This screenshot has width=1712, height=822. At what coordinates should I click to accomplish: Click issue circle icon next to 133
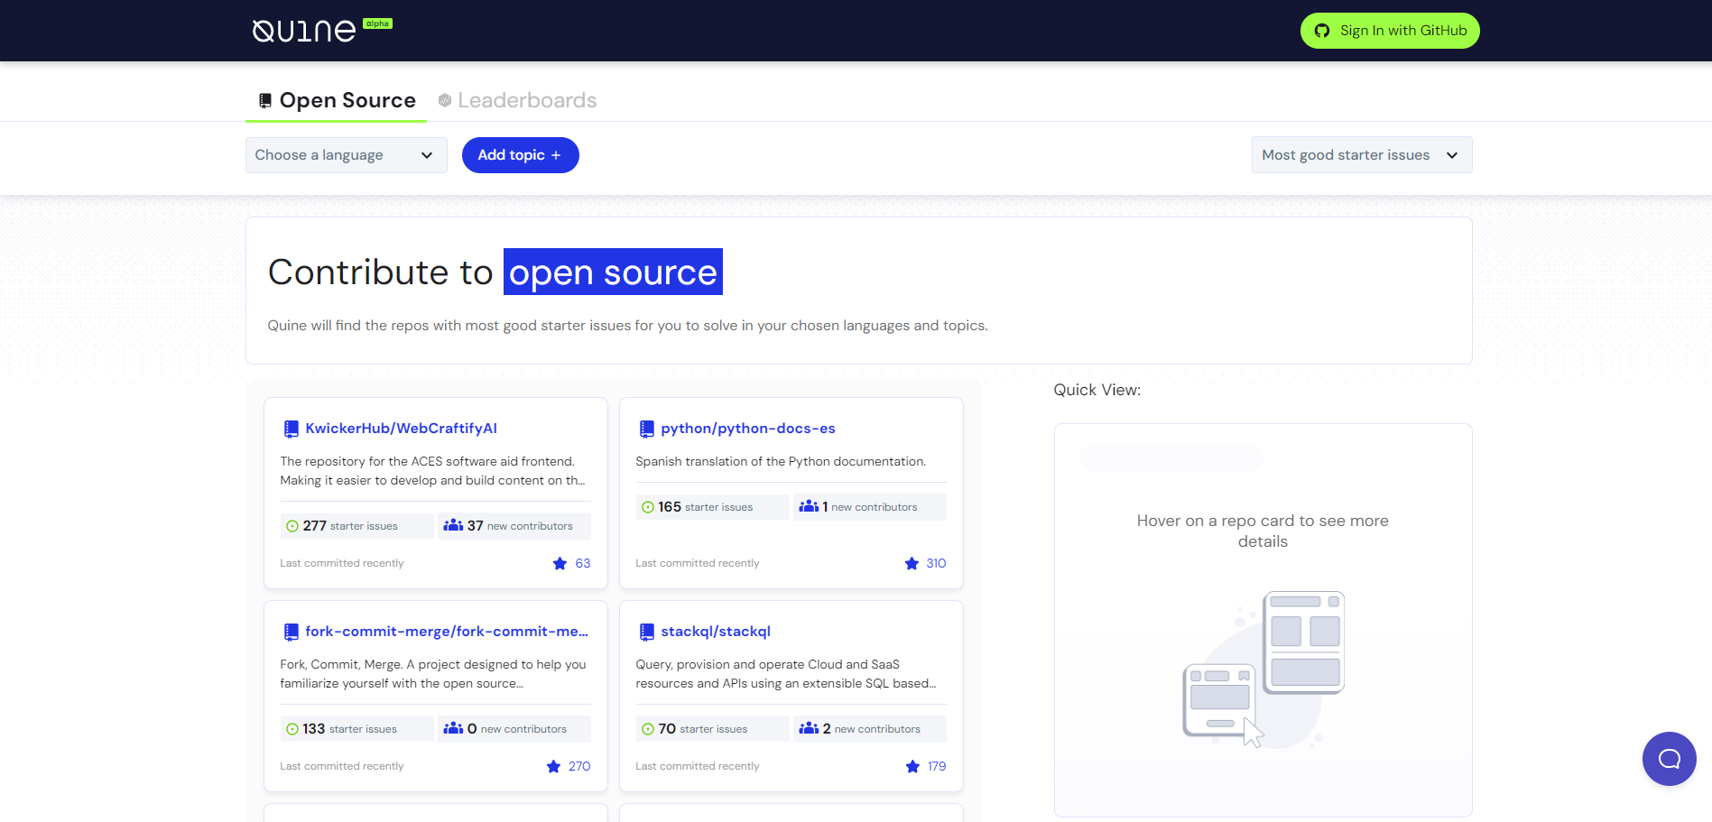point(292,729)
